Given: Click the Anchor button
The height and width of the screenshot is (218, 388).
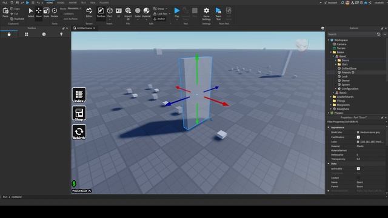Looking at the screenshot, I should click(159, 19).
